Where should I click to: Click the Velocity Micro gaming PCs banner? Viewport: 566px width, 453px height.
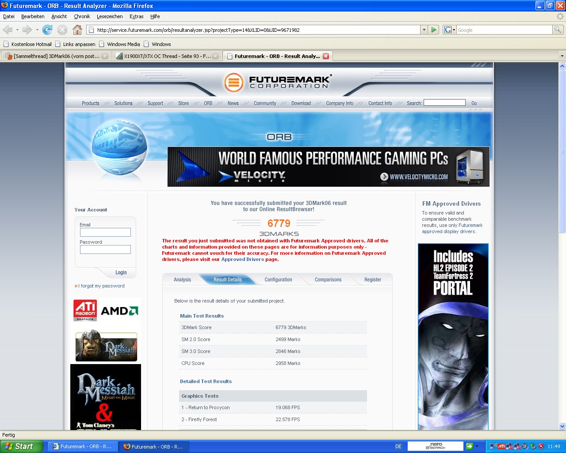pos(329,167)
